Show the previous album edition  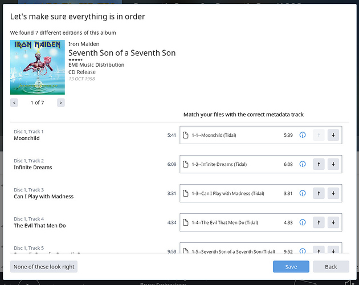pyautogui.click(x=14, y=103)
